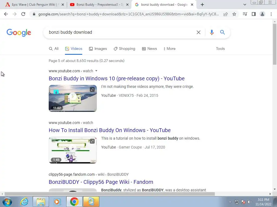This screenshot has height=207, width=277.
Task: Launch Internet Explorer from taskbar
Action: [x=24, y=202]
